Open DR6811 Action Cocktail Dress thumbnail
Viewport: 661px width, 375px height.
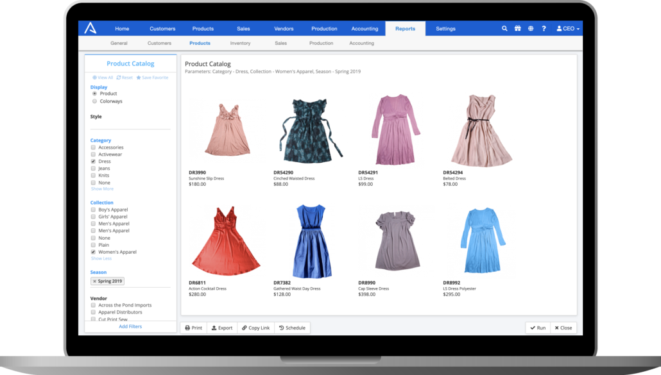click(226, 241)
